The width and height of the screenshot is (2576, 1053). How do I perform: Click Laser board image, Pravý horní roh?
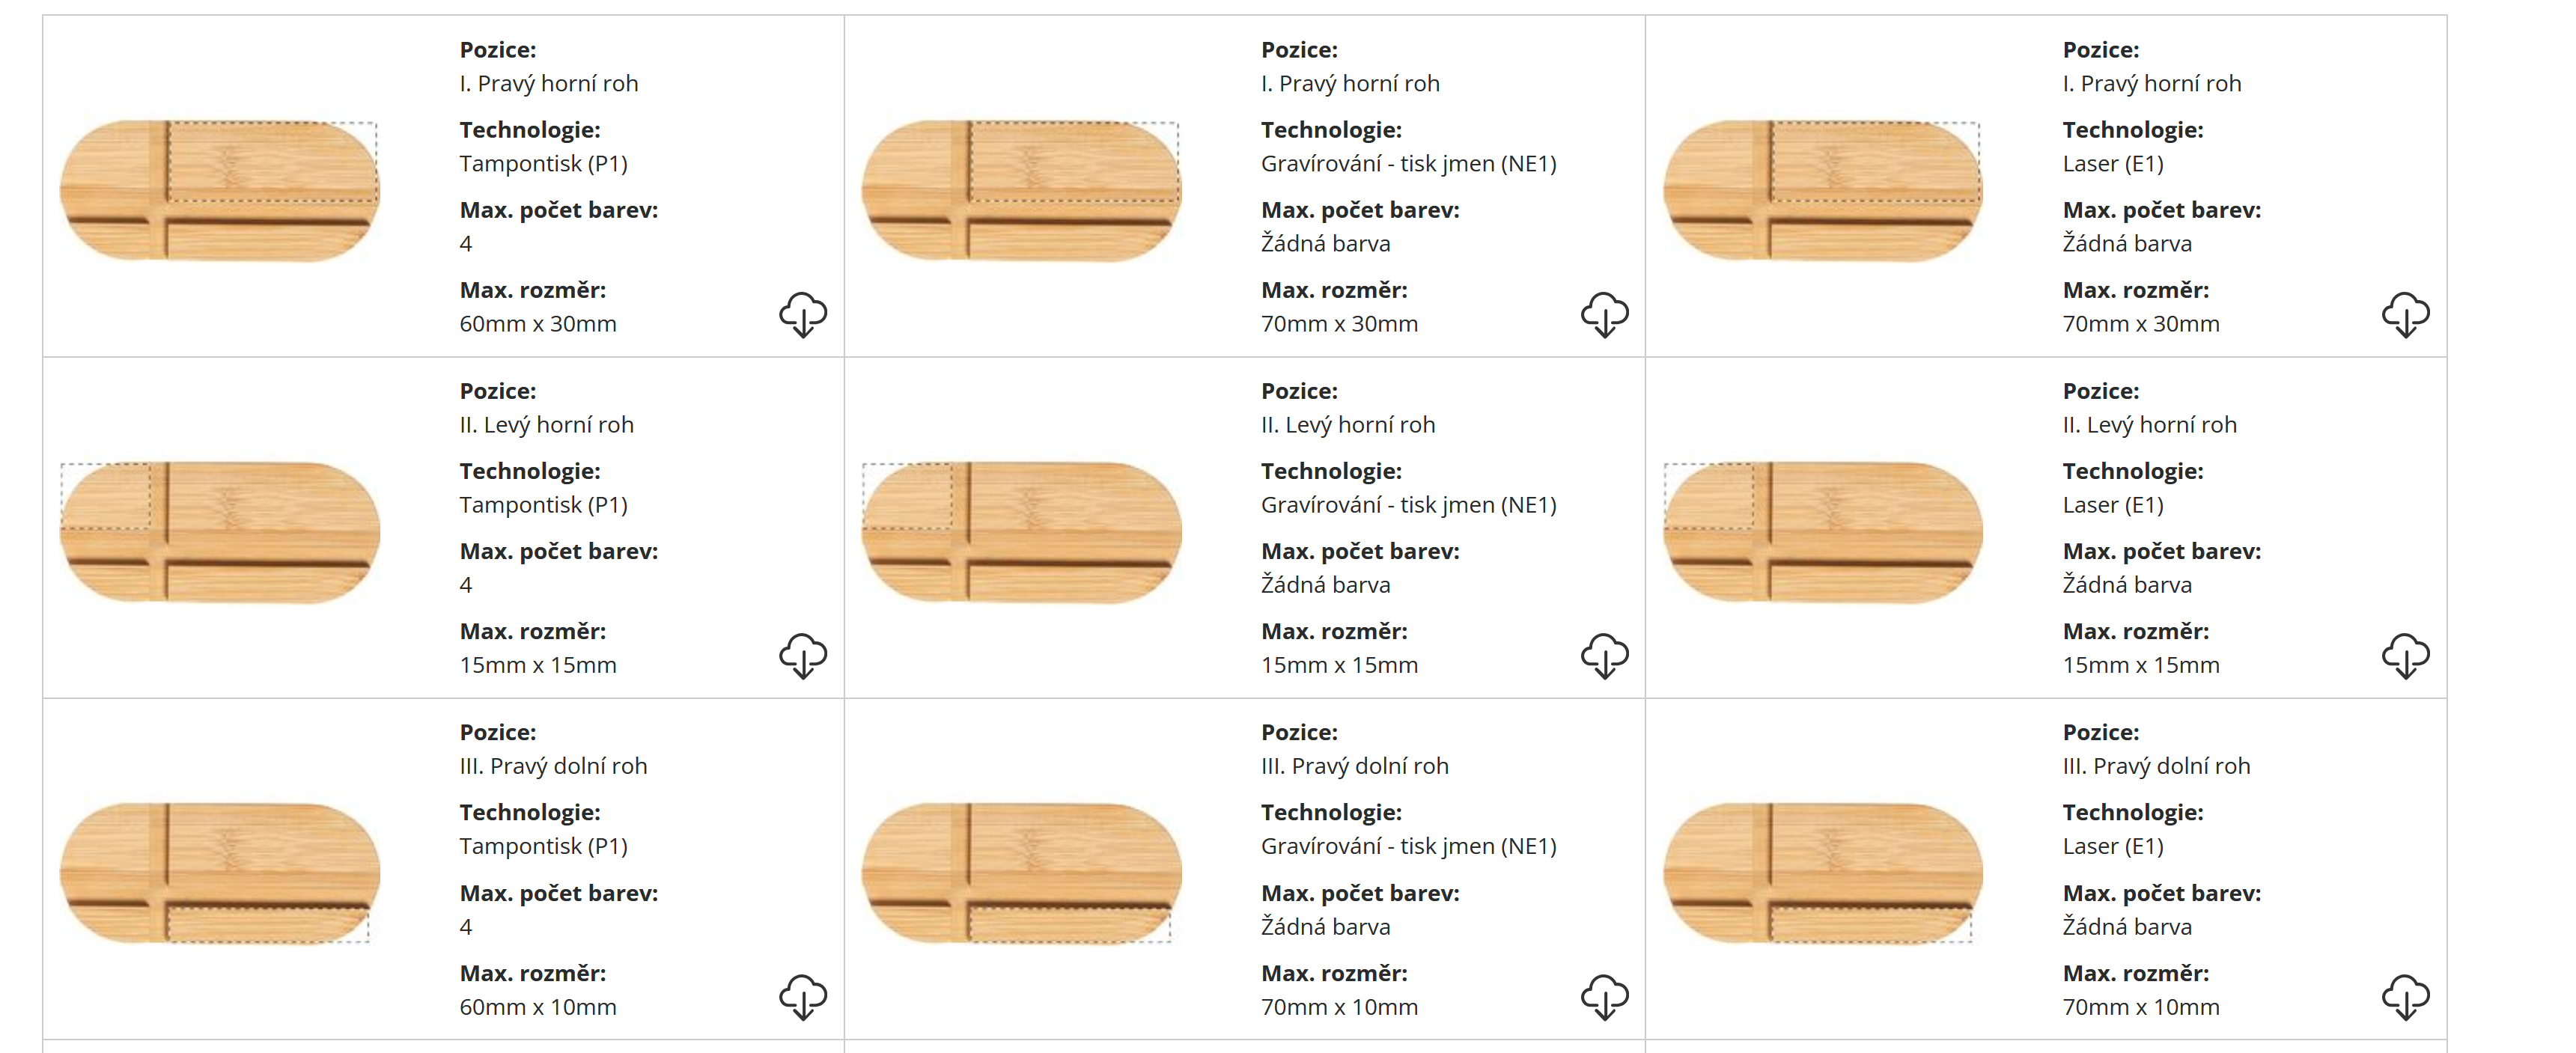pyautogui.click(x=1822, y=190)
